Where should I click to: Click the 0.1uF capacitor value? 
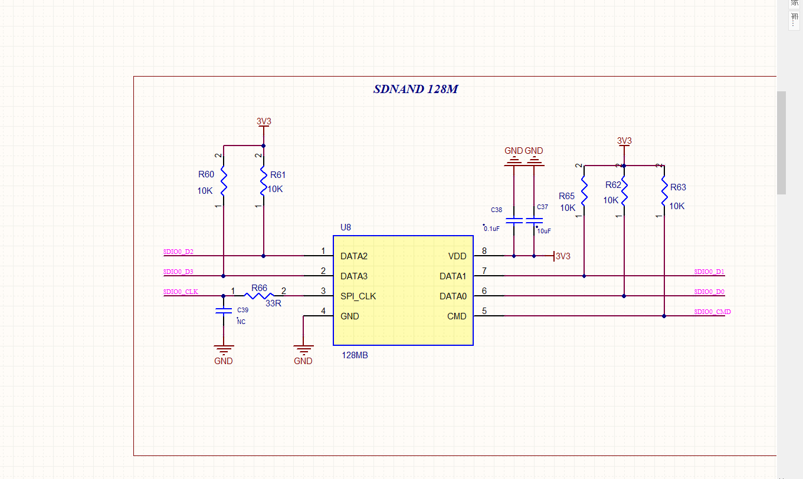coord(492,229)
